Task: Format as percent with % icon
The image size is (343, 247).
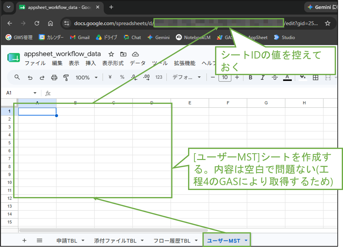Action: (x=122, y=77)
